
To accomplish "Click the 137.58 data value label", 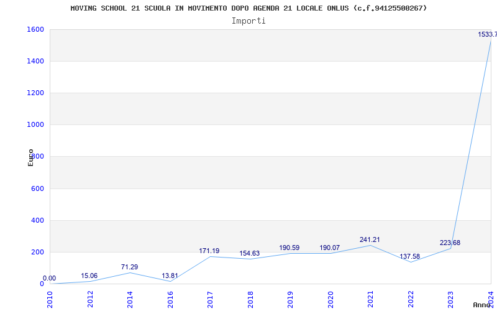I will (410, 256).
